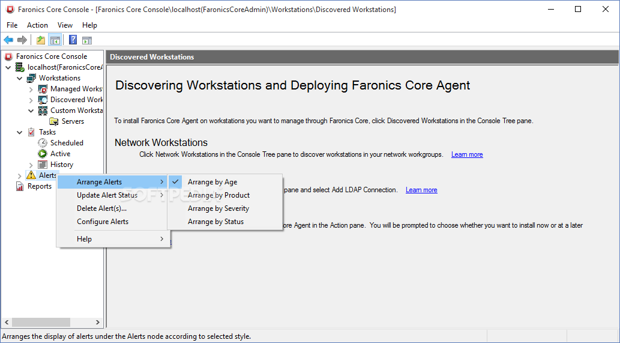Image resolution: width=620 pixels, height=343 pixels.
Task: Open Help via the question mark toolbar icon
Action: pyautogui.click(x=73, y=40)
